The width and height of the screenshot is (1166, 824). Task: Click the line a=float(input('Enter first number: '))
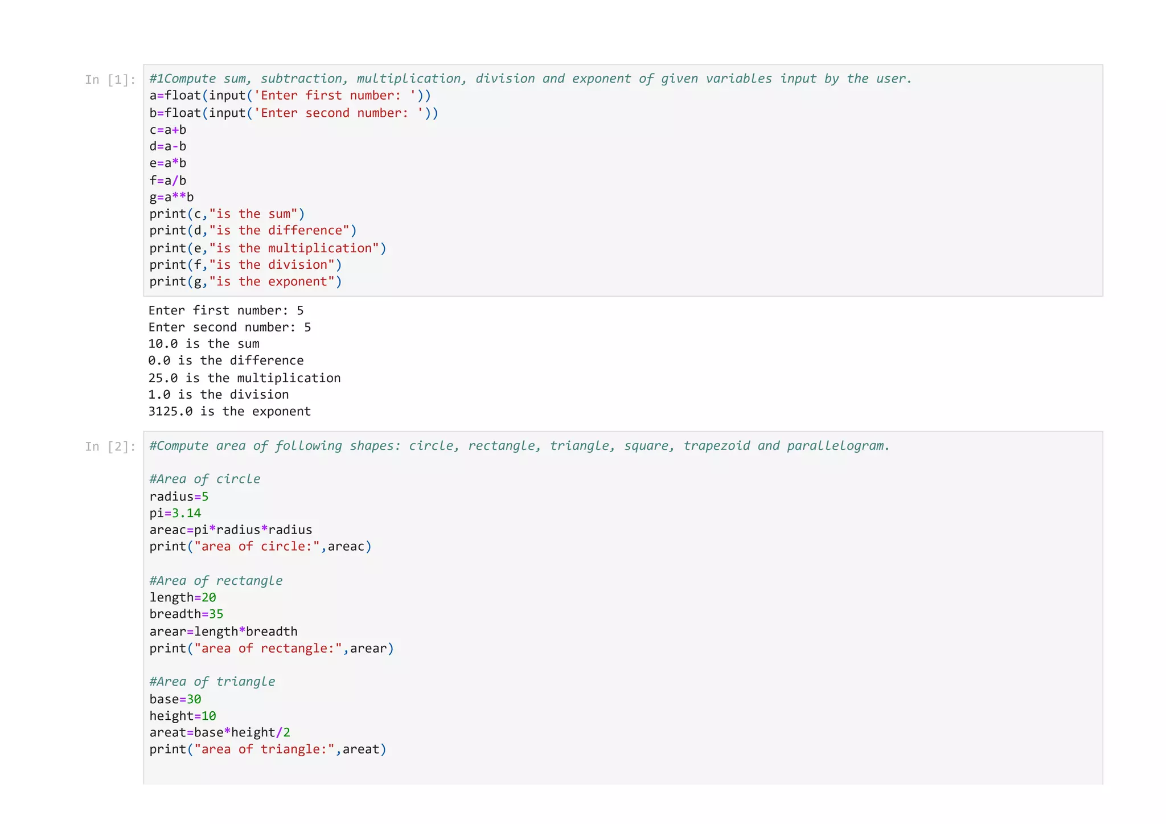(290, 96)
